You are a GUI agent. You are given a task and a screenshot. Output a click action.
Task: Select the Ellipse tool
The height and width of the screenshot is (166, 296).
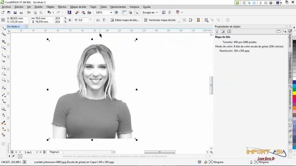click(3, 74)
